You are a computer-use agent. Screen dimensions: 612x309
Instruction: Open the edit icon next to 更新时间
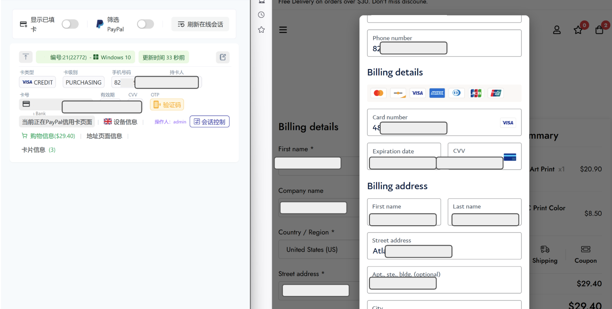pos(223,57)
